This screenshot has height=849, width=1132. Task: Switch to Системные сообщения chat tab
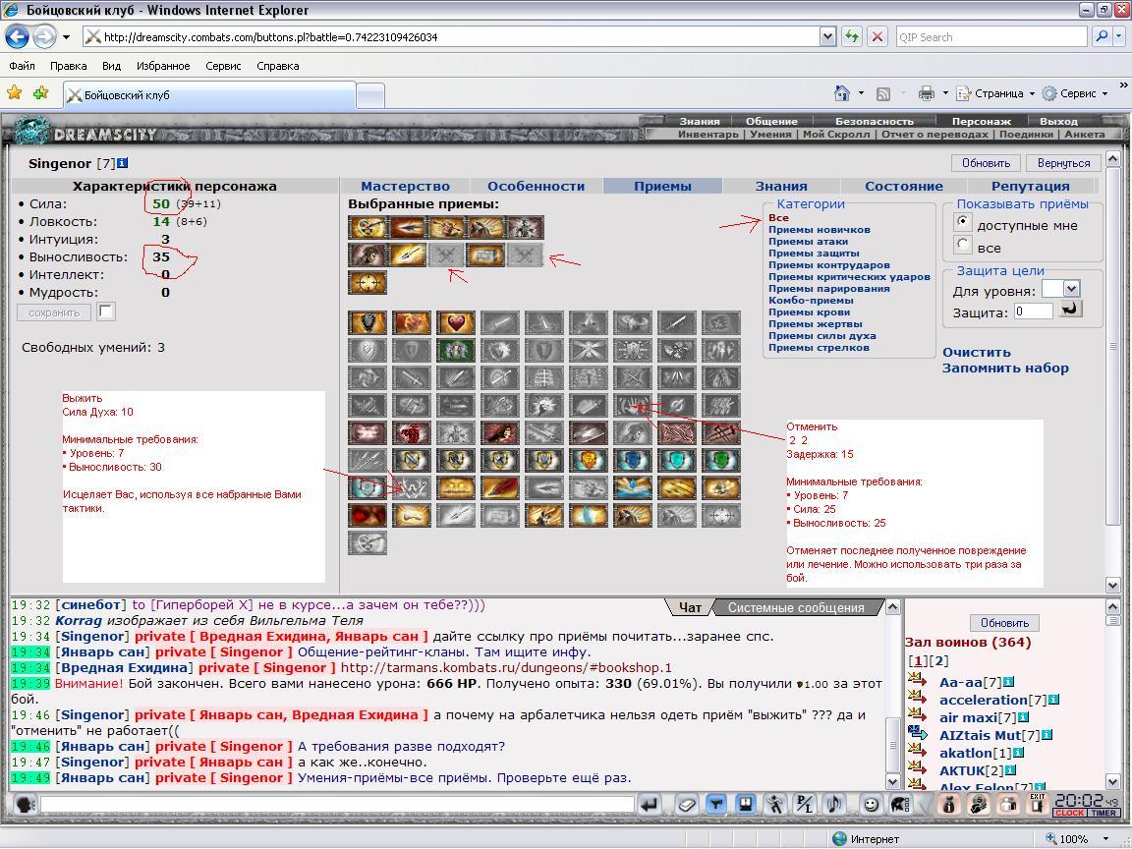point(796,607)
